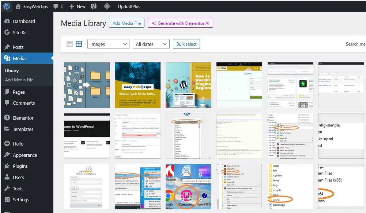Screen dimensions: 366x213
Task: Switch to list view icon
Action: (69, 44)
